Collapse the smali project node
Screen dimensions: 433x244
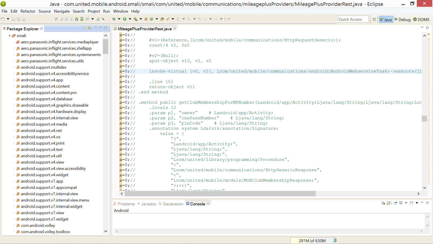pos(10,36)
